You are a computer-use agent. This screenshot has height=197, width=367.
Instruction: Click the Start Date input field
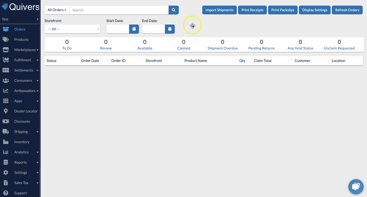[x=118, y=29]
